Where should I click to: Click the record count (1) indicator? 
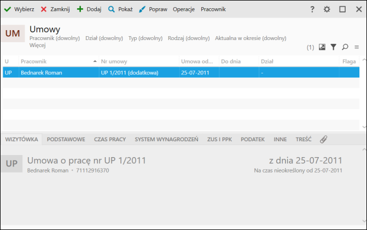pyautogui.click(x=310, y=48)
